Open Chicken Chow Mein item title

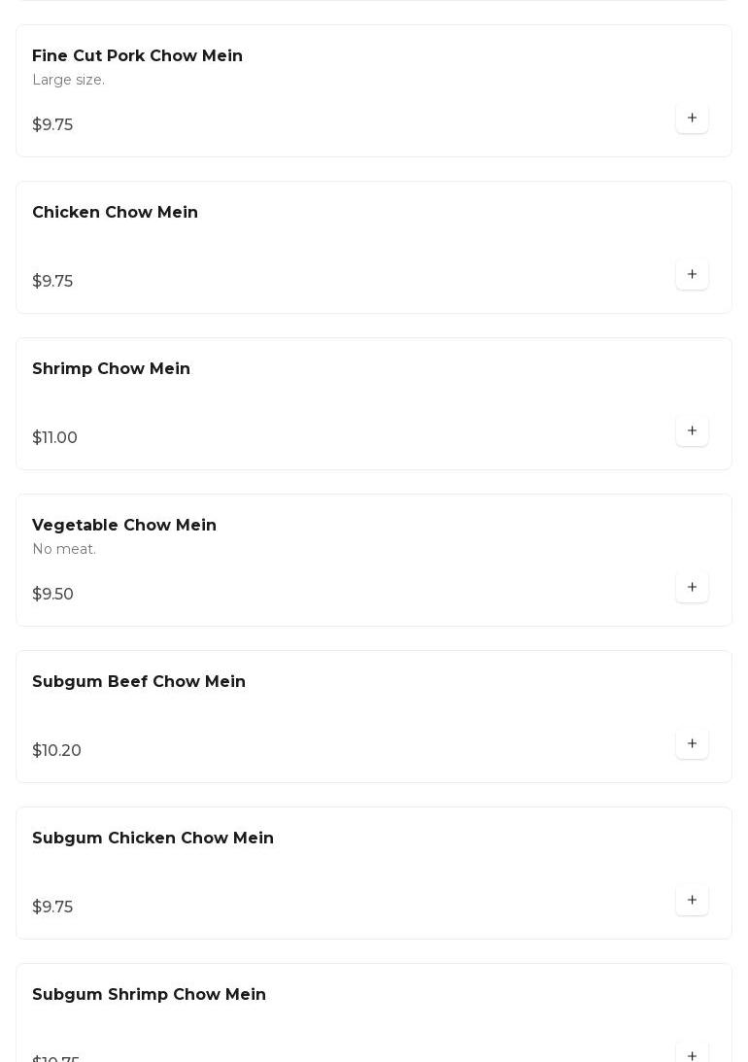pyautogui.click(x=115, y=213)
